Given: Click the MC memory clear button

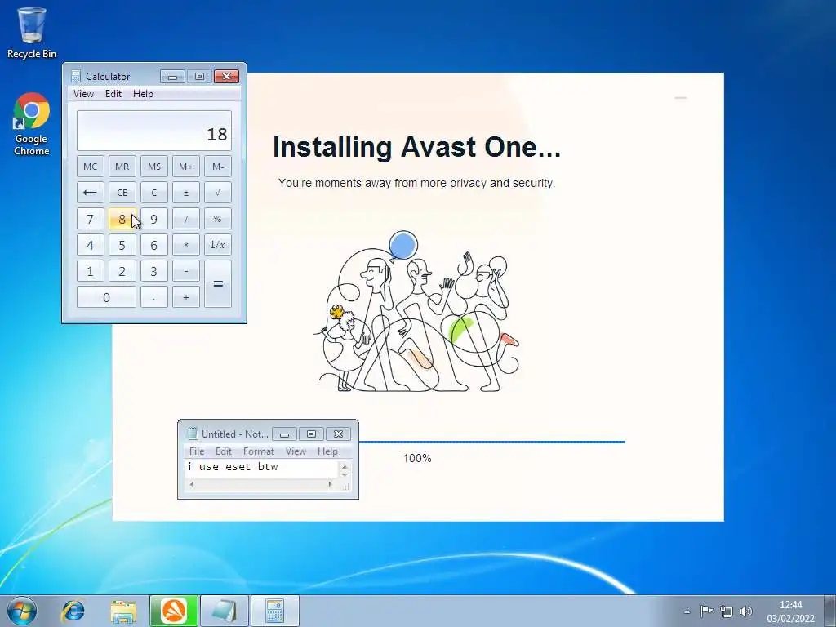Looking at the screenshot, I should (90, 167).
